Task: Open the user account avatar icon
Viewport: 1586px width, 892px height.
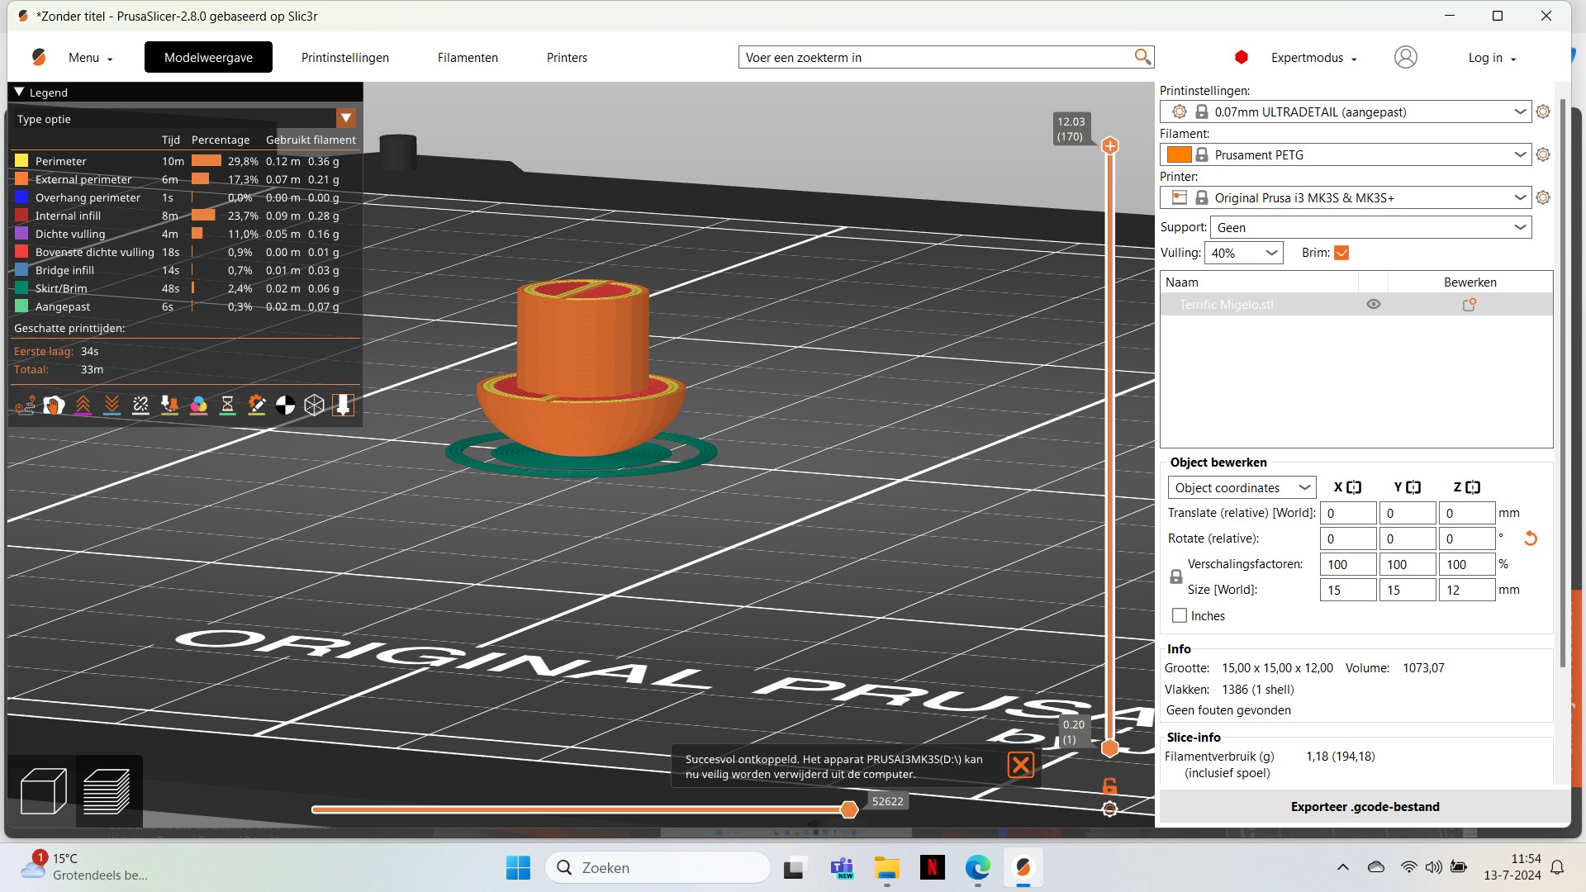Action: point(1405,57)
